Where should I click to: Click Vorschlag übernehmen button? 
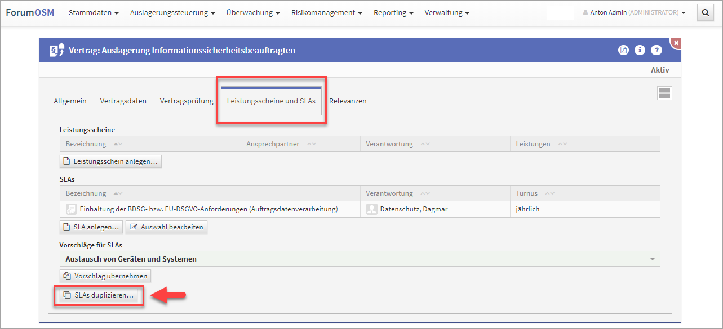(x=105, y=276)
